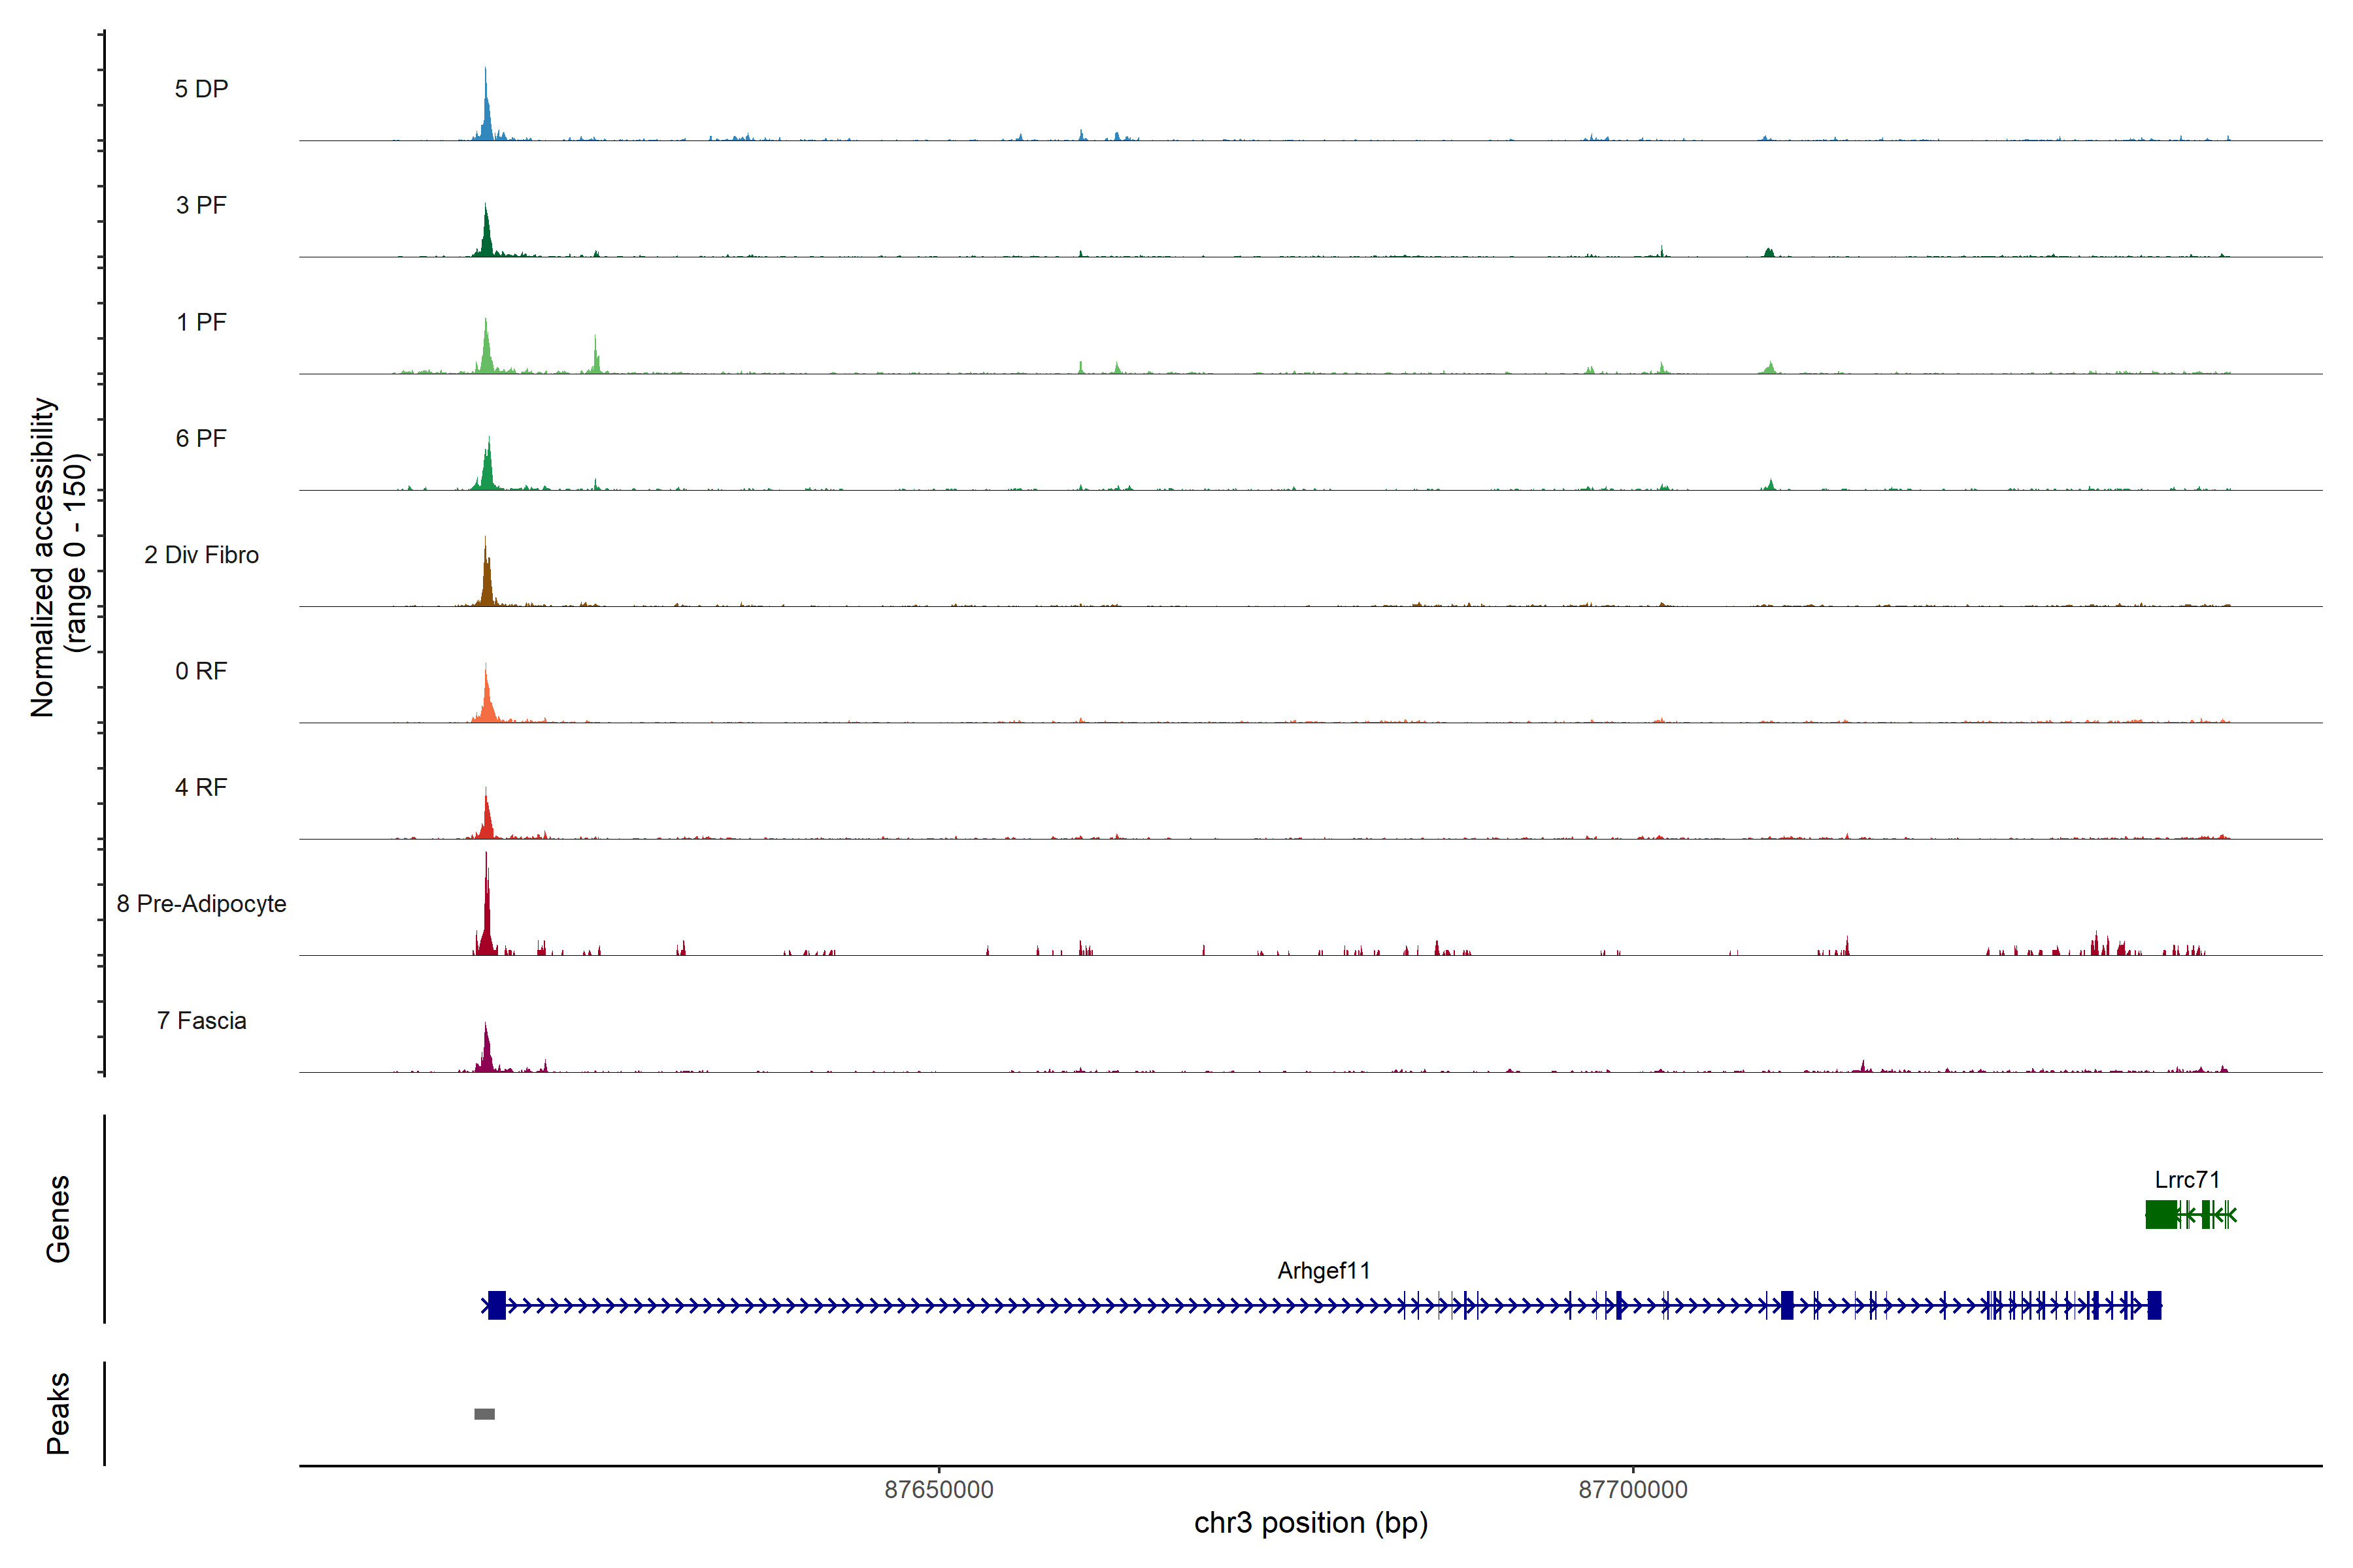Click the gray peak region marker

click(x=484, y=1413)
